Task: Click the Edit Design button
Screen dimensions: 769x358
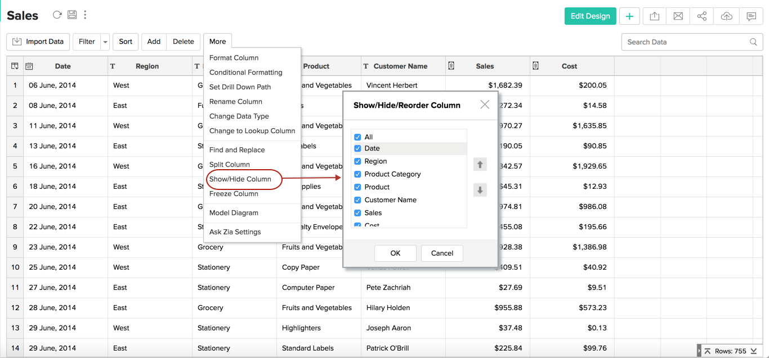Action: pyautogui.click(x=590, y=16)
